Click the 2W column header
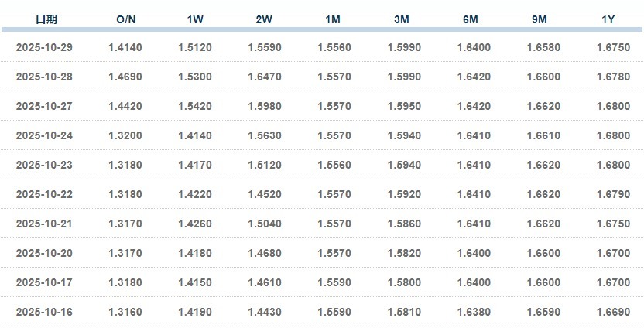This screenshot has height=328, width=644. (265, 19)
